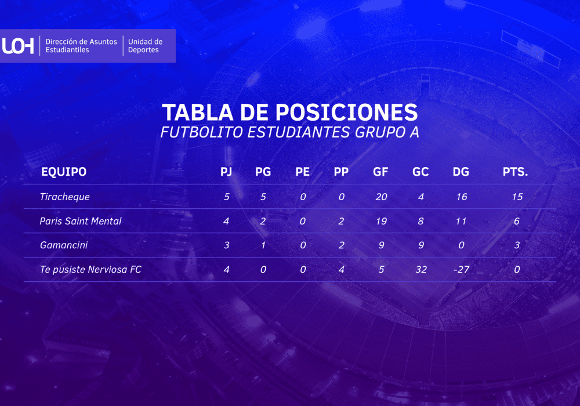This screenshot has width=580, height=406.
Task: Click the Dirección de Asuntos Estudiantiles text
Action: [81, 46]
